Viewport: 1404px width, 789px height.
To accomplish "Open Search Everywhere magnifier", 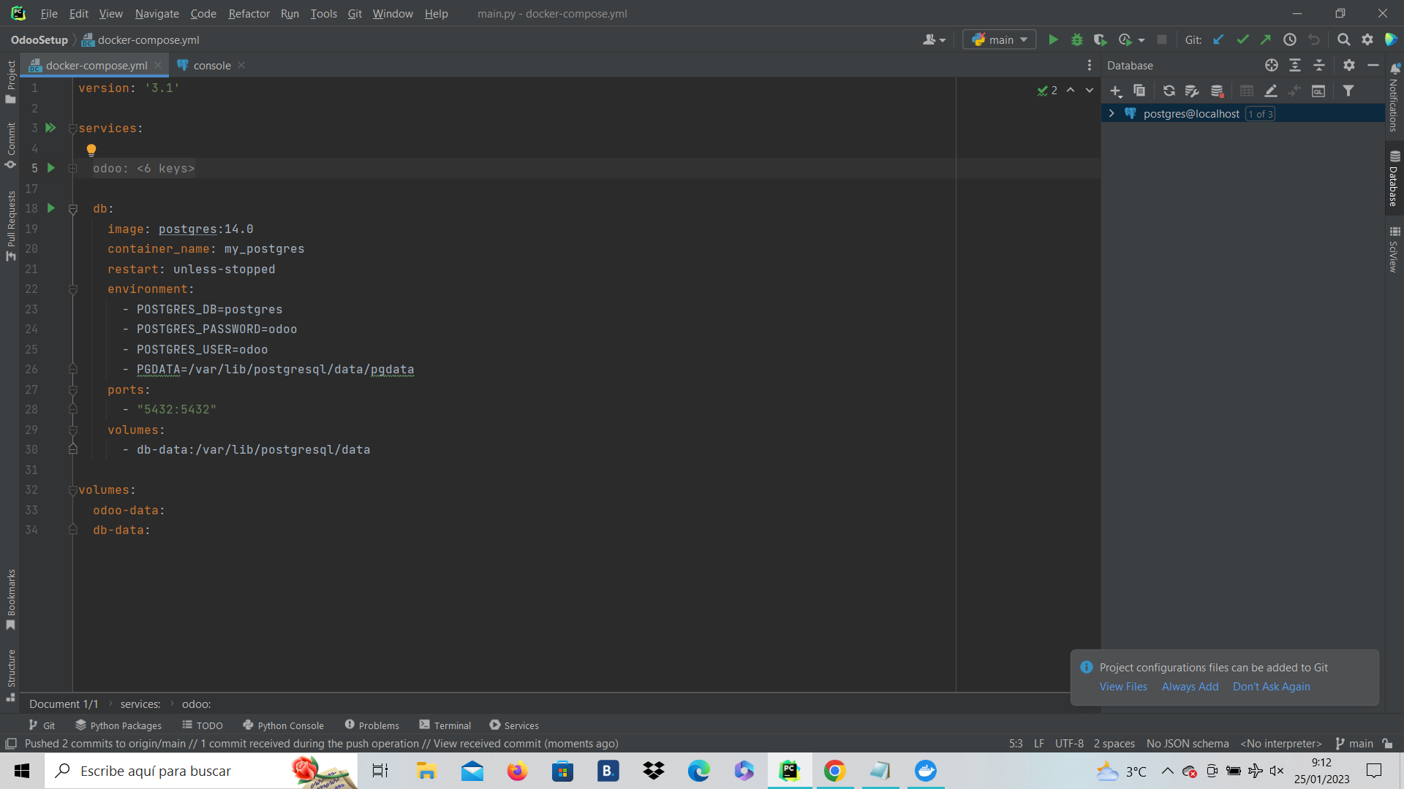I will point(1343,39).
